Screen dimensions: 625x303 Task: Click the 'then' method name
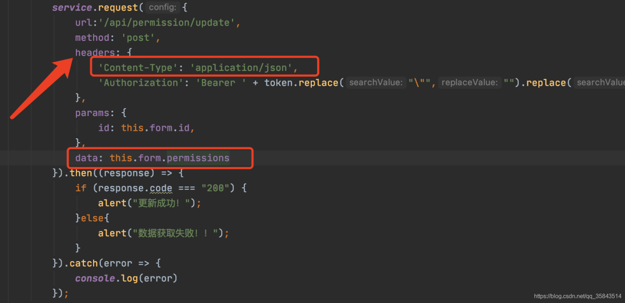[x=81, y=173]
